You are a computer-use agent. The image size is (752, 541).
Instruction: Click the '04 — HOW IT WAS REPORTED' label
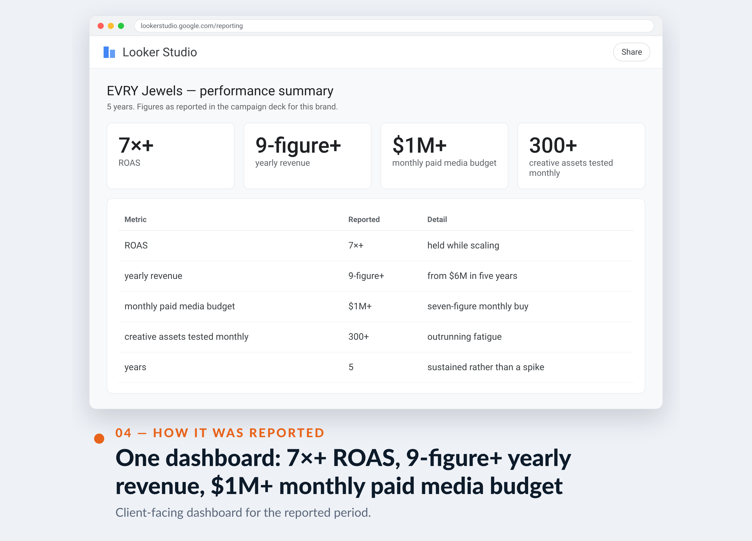pyautogui.click(x=220, y=433)
